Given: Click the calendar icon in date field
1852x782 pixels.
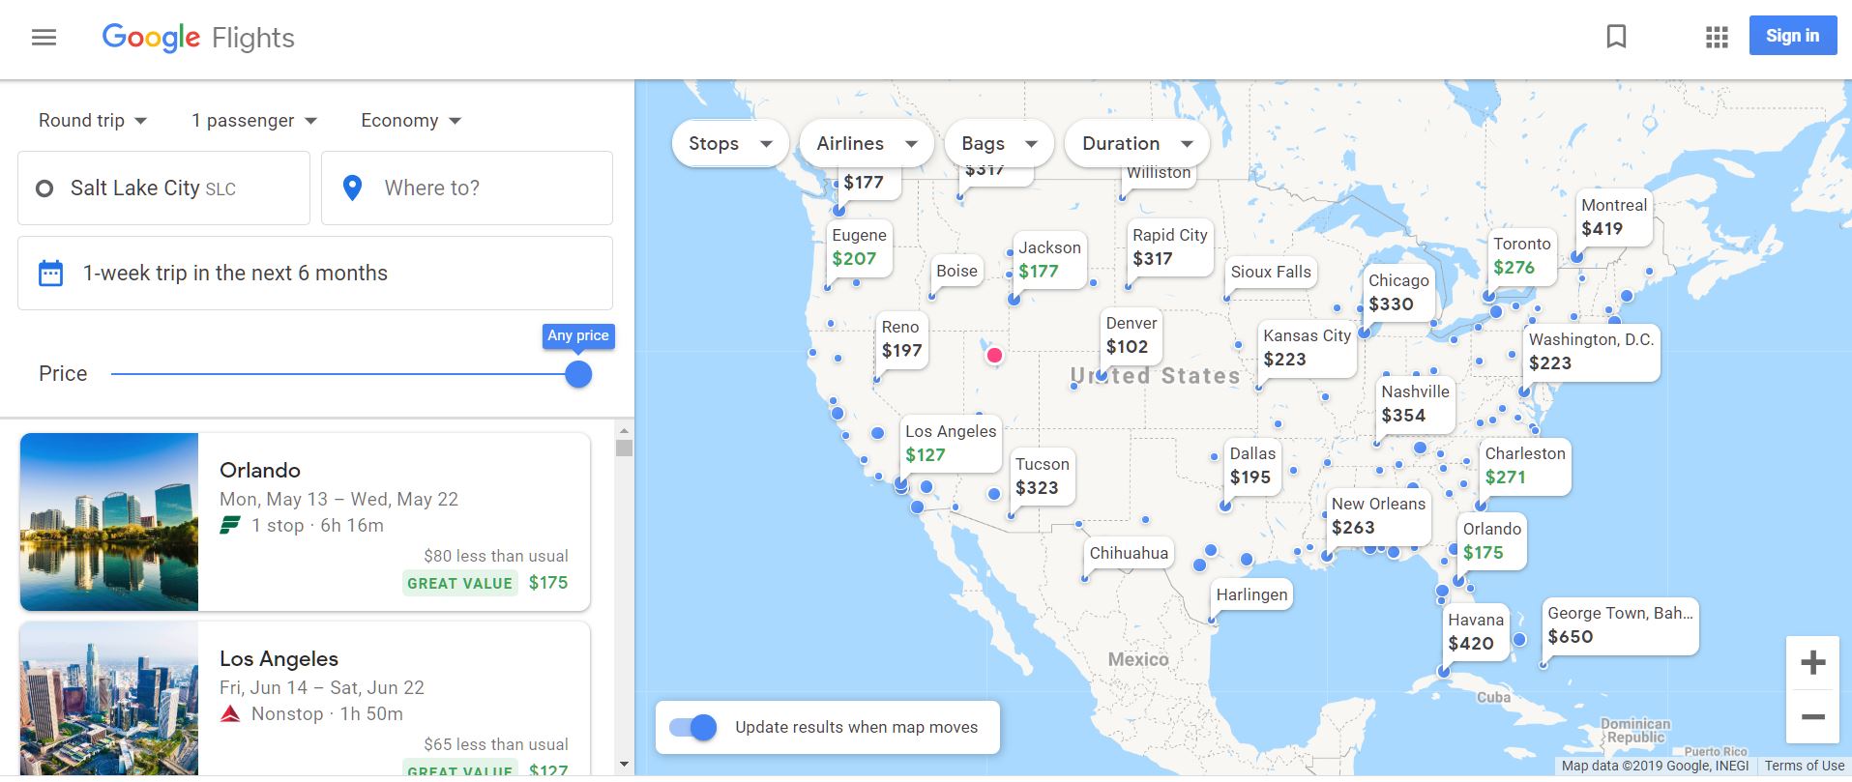Looking at the screenshot, I should [x=51, y=274].
